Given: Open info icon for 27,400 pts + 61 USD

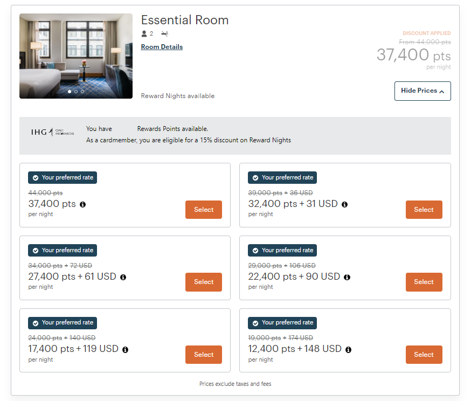Looking at the screenshot, I should [x=123, y=277].
